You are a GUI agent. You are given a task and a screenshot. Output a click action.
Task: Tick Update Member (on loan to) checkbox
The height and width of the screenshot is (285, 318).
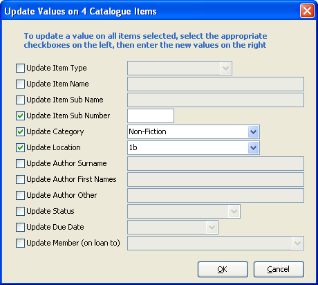click(20, 243)
